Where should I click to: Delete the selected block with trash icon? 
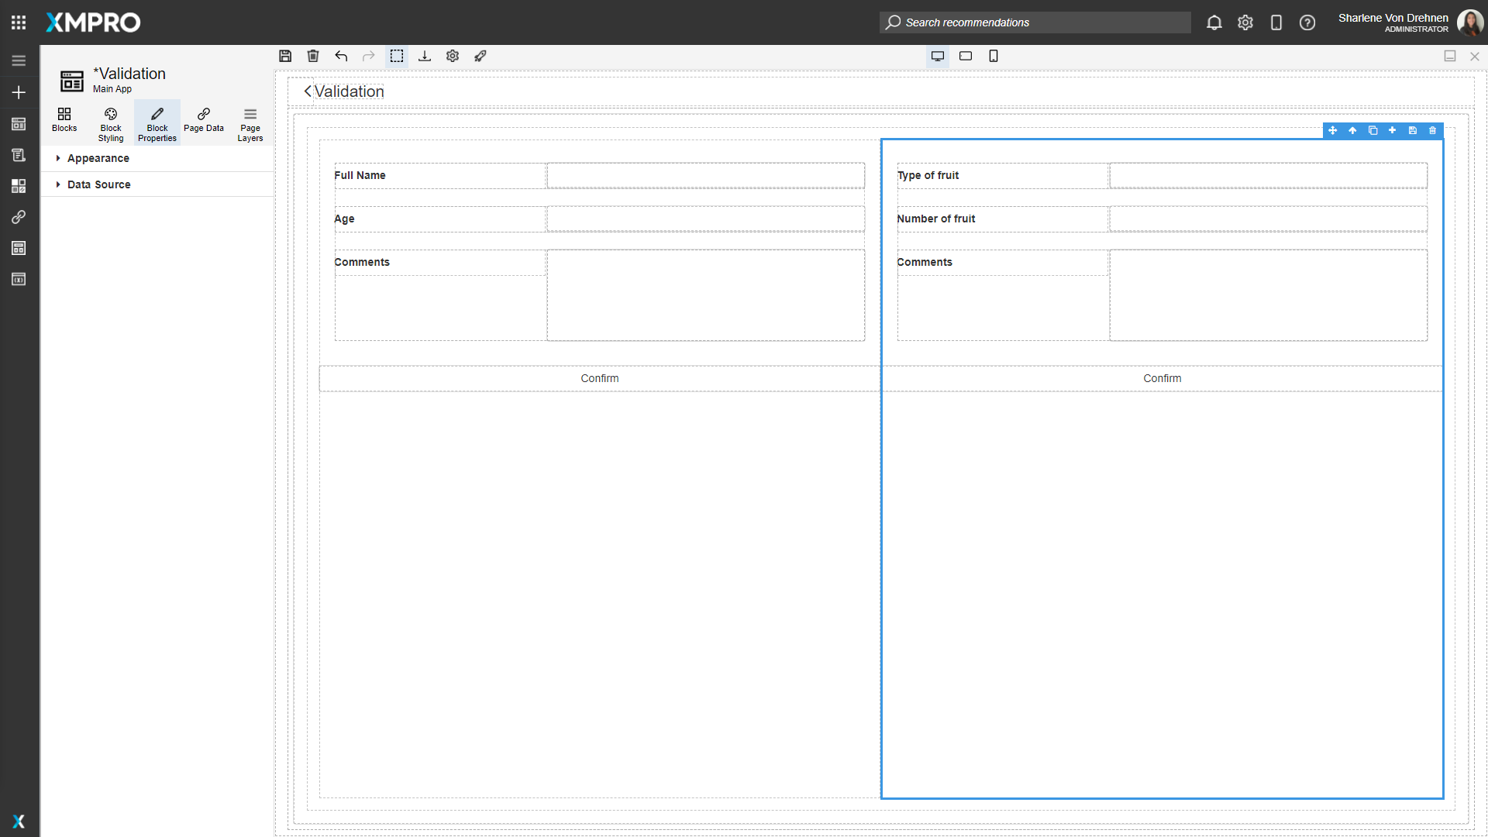pyautogui.click(x=1431, y=130)
